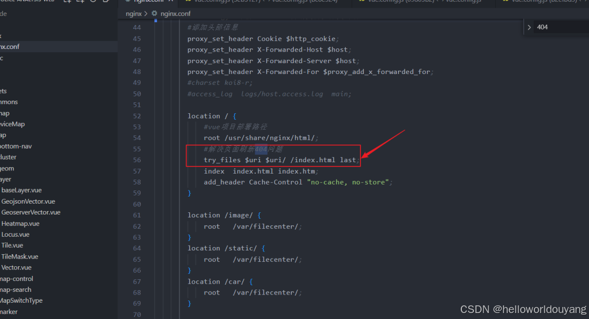Open GeojsonVector.vue in the explorer
This screenshot has width=589, height=319.
click(x=28, y=201)
